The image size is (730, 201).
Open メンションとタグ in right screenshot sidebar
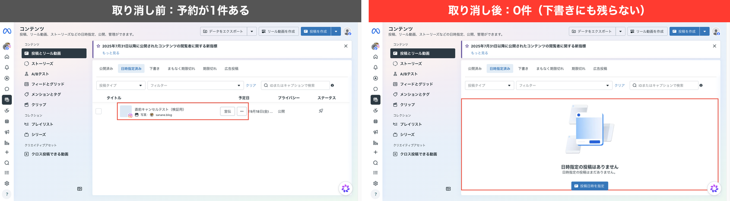(x=422, y=95)
